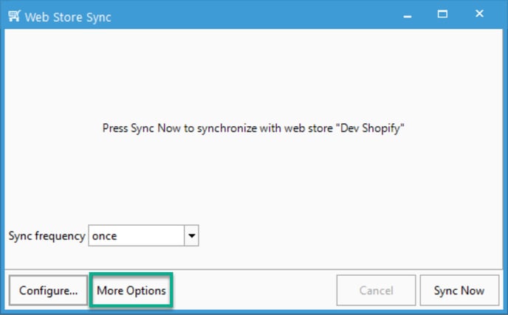Open More Options
Viewport: 508px width, 315px height.
(x=131, y=290)
